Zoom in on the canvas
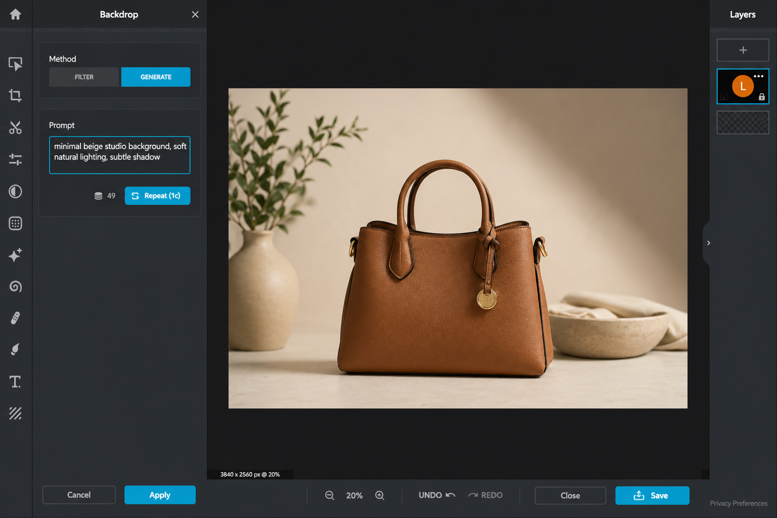 (380, 495)
